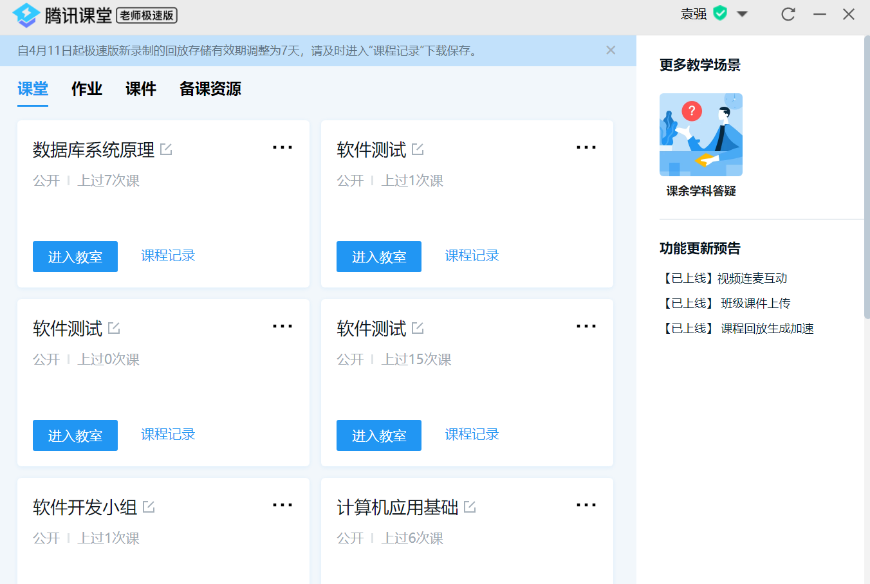Dismiss the blue notification banner

(x=611, y=50)
